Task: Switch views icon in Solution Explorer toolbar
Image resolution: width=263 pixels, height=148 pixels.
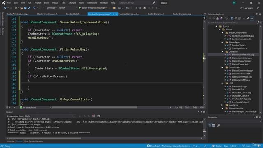Action: [x=221, y=18]
